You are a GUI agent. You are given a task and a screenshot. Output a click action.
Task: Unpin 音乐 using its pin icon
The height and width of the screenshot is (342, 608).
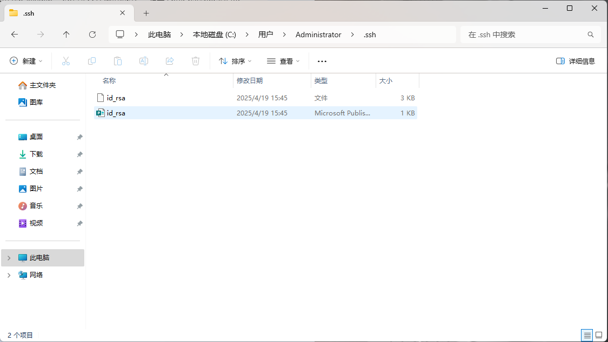tap(79, 206)
